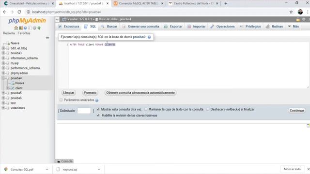Open Consola bar at bottom
Viewport: 310px width, 174px height.
pos(64,161)
